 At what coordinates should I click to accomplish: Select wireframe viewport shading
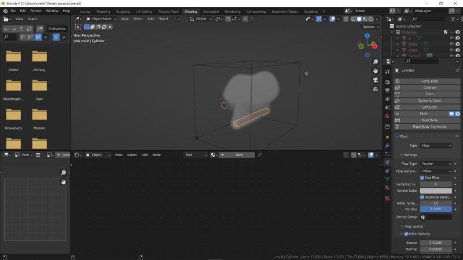[x=353, y=19]
